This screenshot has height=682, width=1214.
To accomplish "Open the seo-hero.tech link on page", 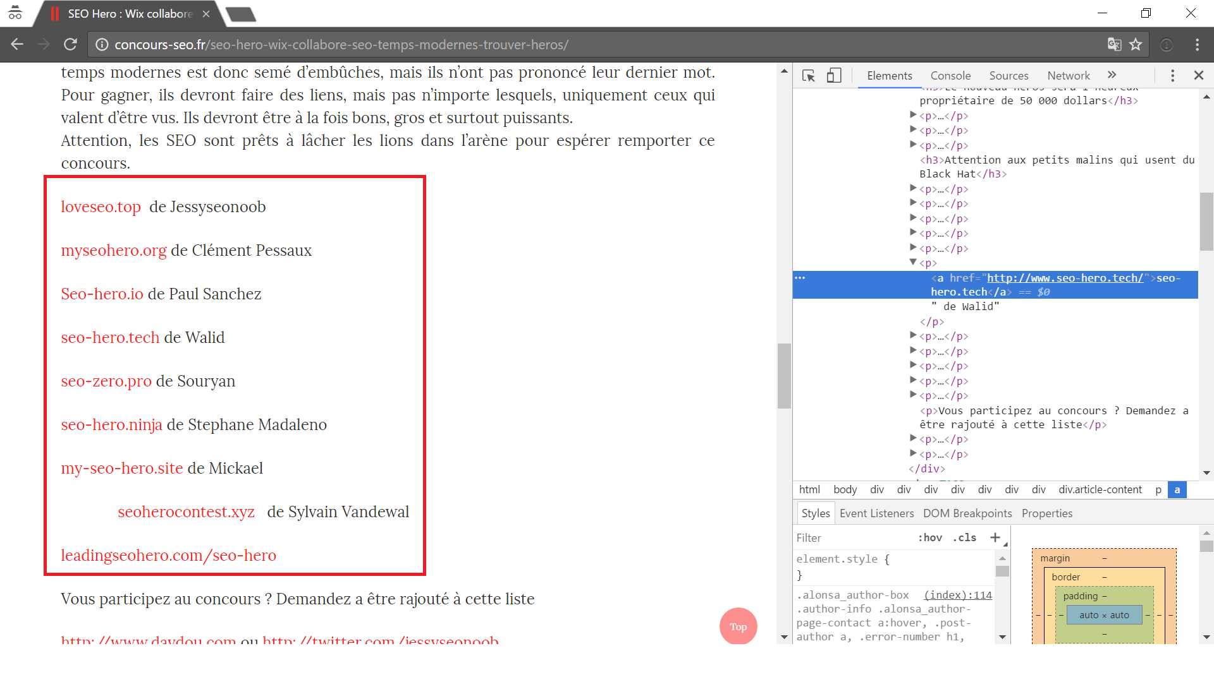I will click(x=110, y=338).
